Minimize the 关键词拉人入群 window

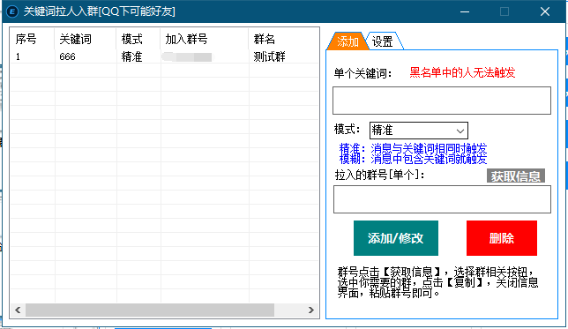(465, 11)
